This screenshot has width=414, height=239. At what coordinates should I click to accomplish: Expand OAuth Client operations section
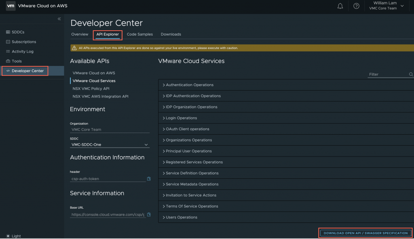click(187, 129)
